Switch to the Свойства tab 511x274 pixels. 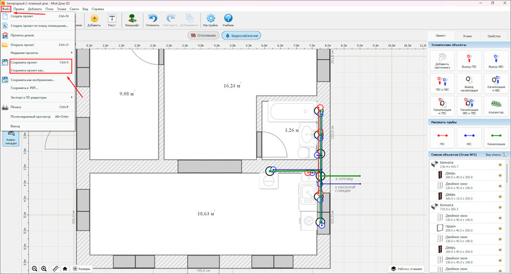click(x=494, y=38)
